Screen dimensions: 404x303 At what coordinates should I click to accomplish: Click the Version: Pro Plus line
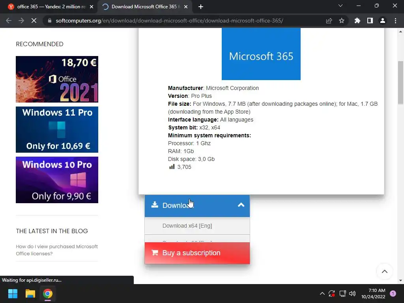190,96
